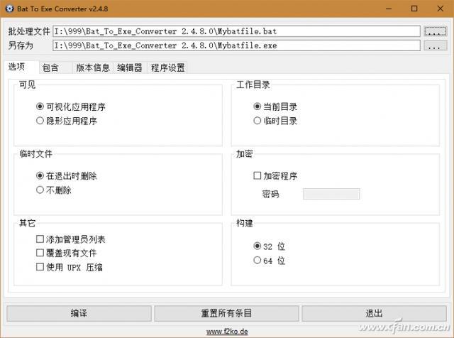Click the 退出 button
Screen dimensions: 454x338
coord(374,313)
